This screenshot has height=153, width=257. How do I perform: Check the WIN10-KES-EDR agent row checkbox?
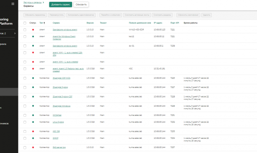(x=25, y=30)
